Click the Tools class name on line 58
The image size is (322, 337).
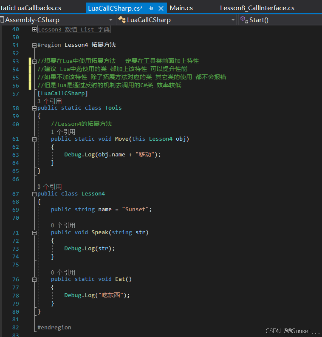(x=113, y=108)
